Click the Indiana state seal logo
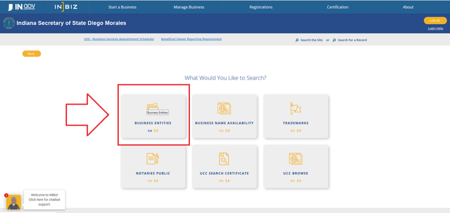The width and height of the screenshot is (450, 213). (9, 23)
